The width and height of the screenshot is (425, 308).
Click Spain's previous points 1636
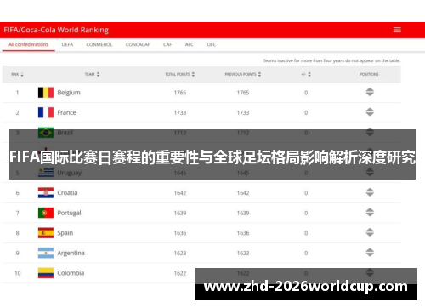click(243, 233)
